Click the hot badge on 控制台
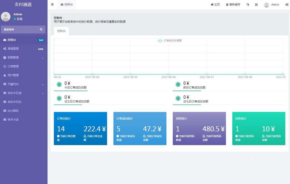 click(41, 40)
